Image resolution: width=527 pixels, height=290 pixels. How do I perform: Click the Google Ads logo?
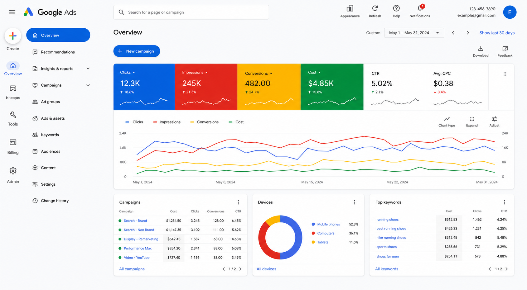click(50, 12)
